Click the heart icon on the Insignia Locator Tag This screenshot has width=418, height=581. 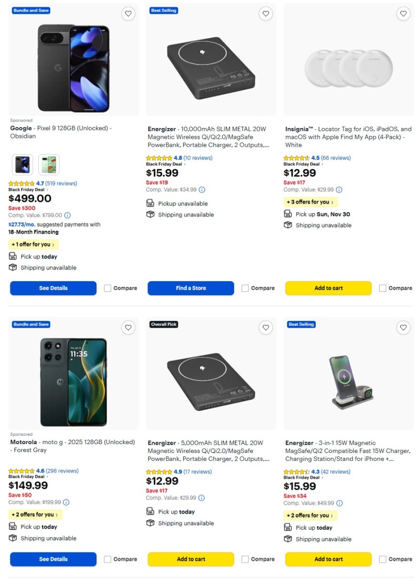(403, 14)
